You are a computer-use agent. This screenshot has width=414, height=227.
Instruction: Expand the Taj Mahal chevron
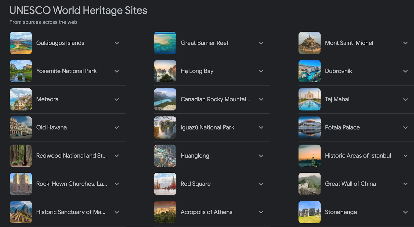tap(405, 99)
